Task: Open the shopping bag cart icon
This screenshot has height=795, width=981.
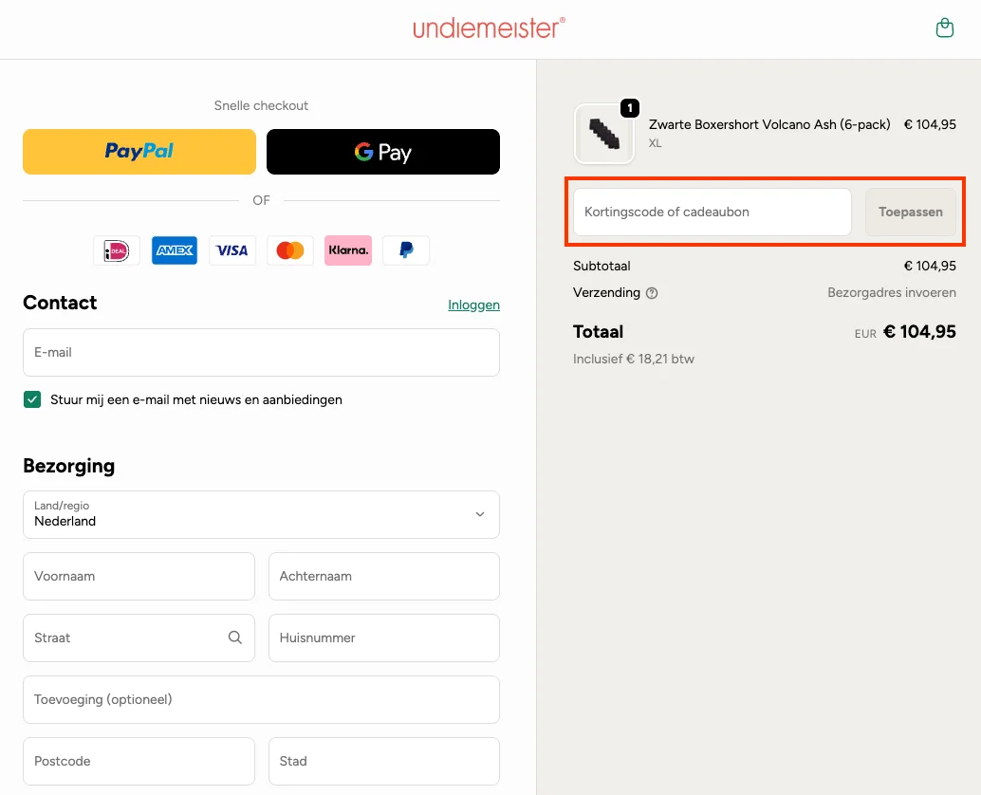Action: click(x=944, y=28)
